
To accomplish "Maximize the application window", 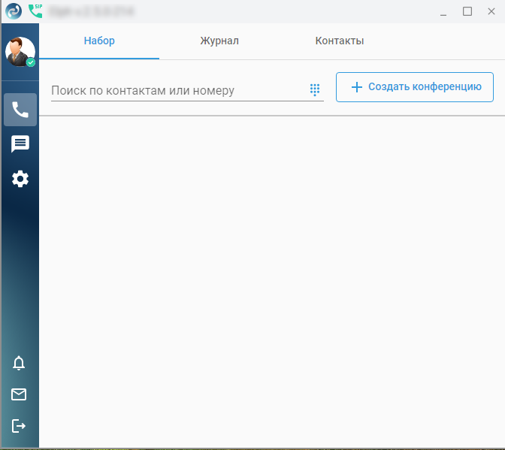I will (467, 11).
